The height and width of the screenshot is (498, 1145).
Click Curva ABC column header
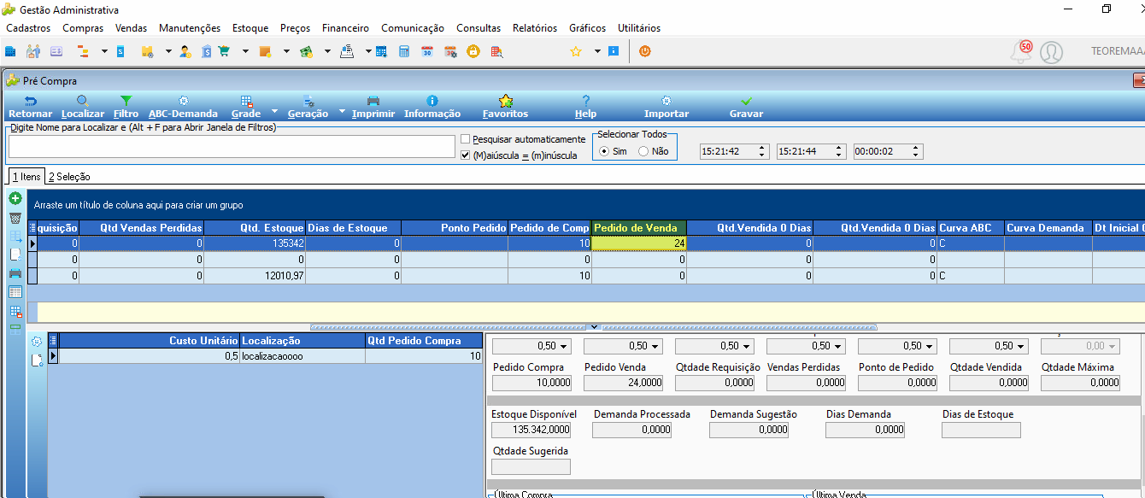[x=970, y=228]
